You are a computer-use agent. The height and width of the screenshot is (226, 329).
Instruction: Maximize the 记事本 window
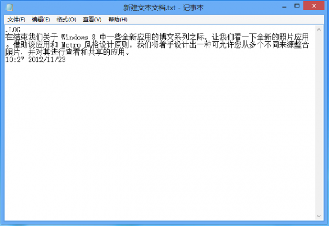click(x=297, y=6)
